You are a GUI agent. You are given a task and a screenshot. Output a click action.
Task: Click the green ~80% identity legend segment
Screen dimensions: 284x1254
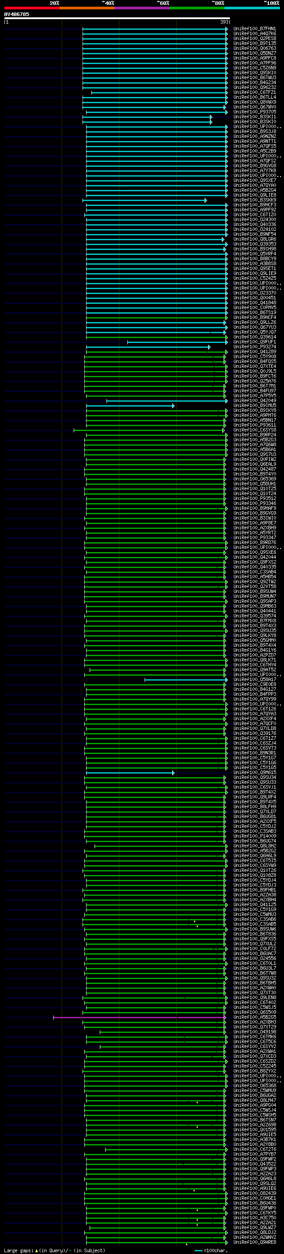197,8
